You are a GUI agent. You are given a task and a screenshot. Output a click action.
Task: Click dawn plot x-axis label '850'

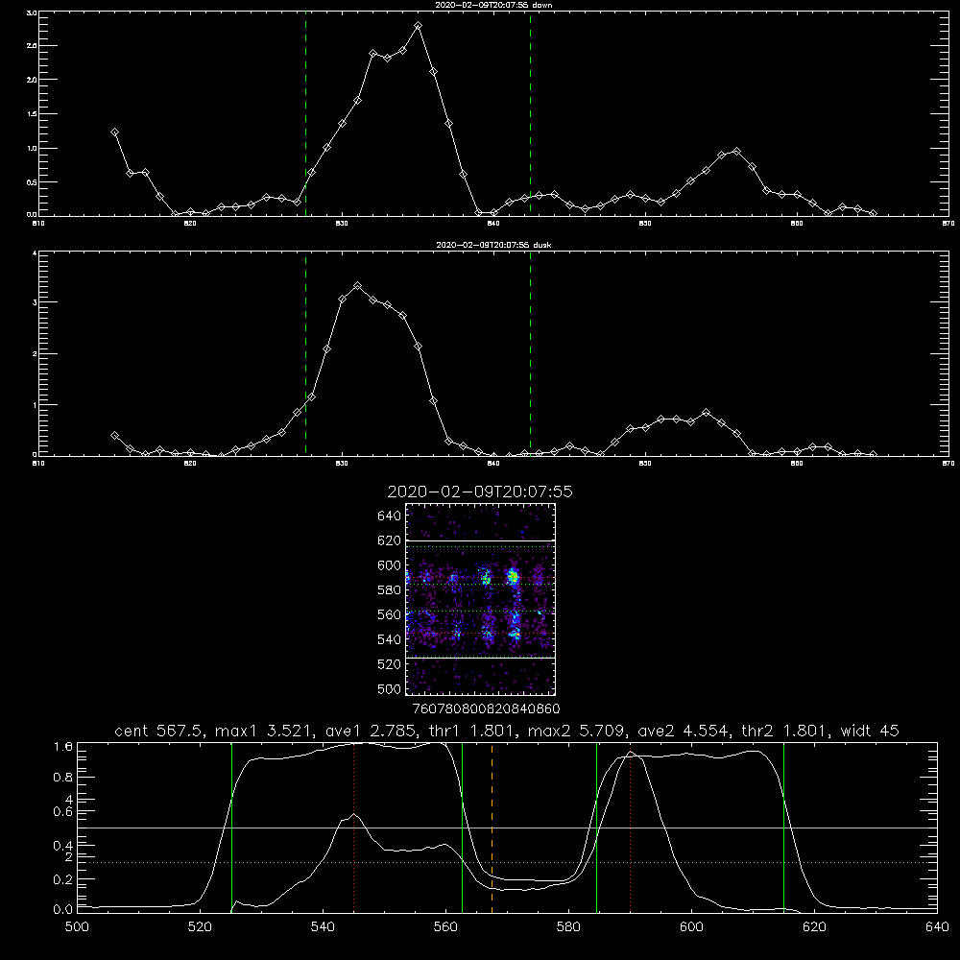[x=645, y=224]
